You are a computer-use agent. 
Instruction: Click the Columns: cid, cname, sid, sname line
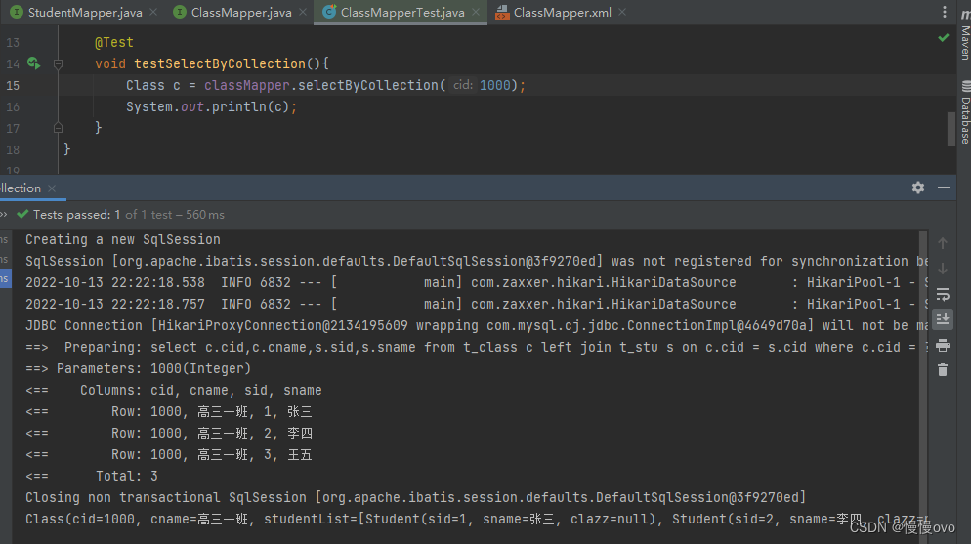[174, 390]
